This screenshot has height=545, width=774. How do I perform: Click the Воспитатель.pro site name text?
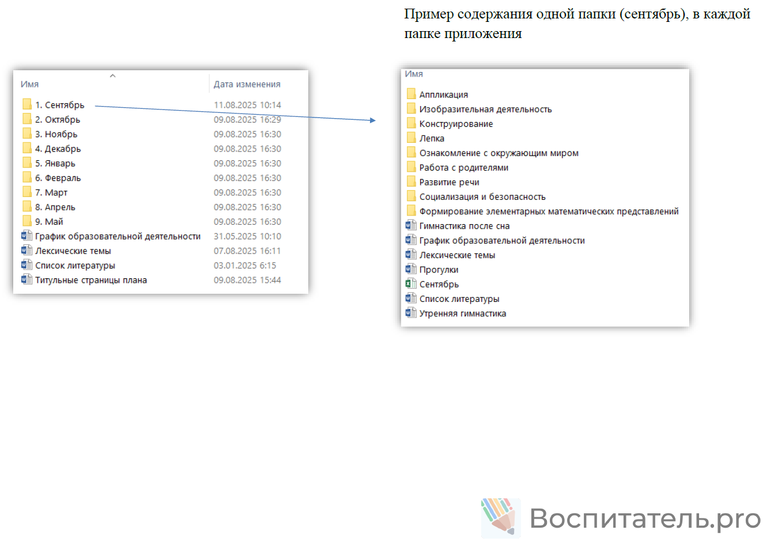click(x=645, y=518)
